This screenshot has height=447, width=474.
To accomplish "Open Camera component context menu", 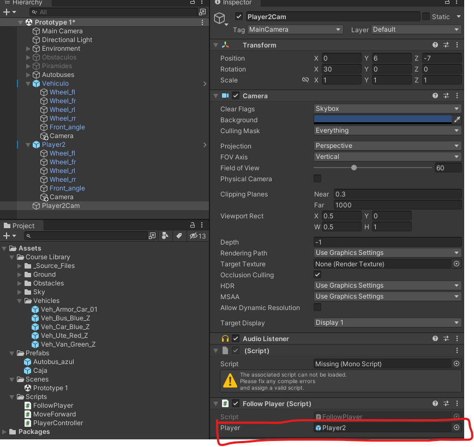I will [457, 96].
